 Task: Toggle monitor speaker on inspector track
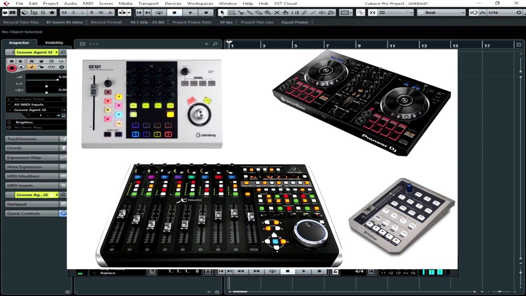20,67
